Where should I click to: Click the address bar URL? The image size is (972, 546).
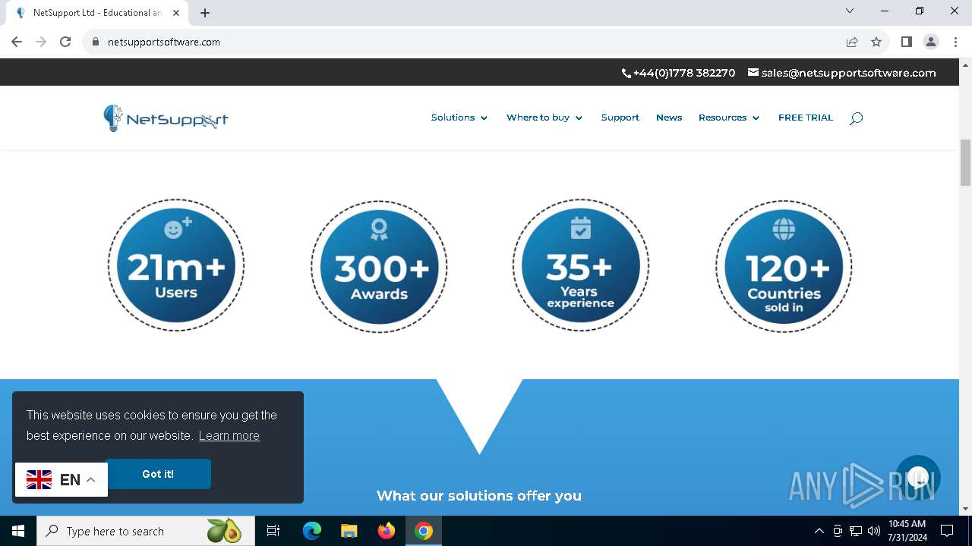[x=164, y=42]
